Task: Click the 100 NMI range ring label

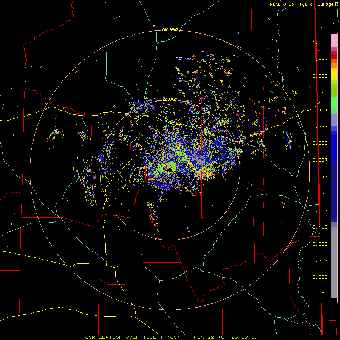Action: 170,30
